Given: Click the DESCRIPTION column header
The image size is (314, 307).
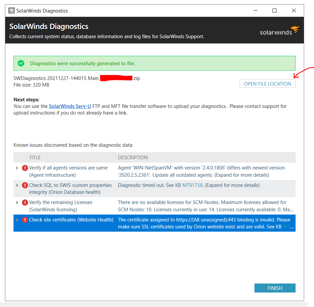Looking at the screenshot, I should click(x=133, y=158).
